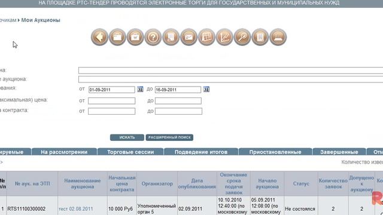Focus the contract 'до' input field
The width and height of the screenshot is (383, 215).
178,112
